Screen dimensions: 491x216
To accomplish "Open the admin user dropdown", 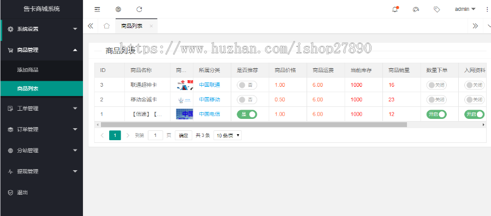I will (x=465, y=9).
